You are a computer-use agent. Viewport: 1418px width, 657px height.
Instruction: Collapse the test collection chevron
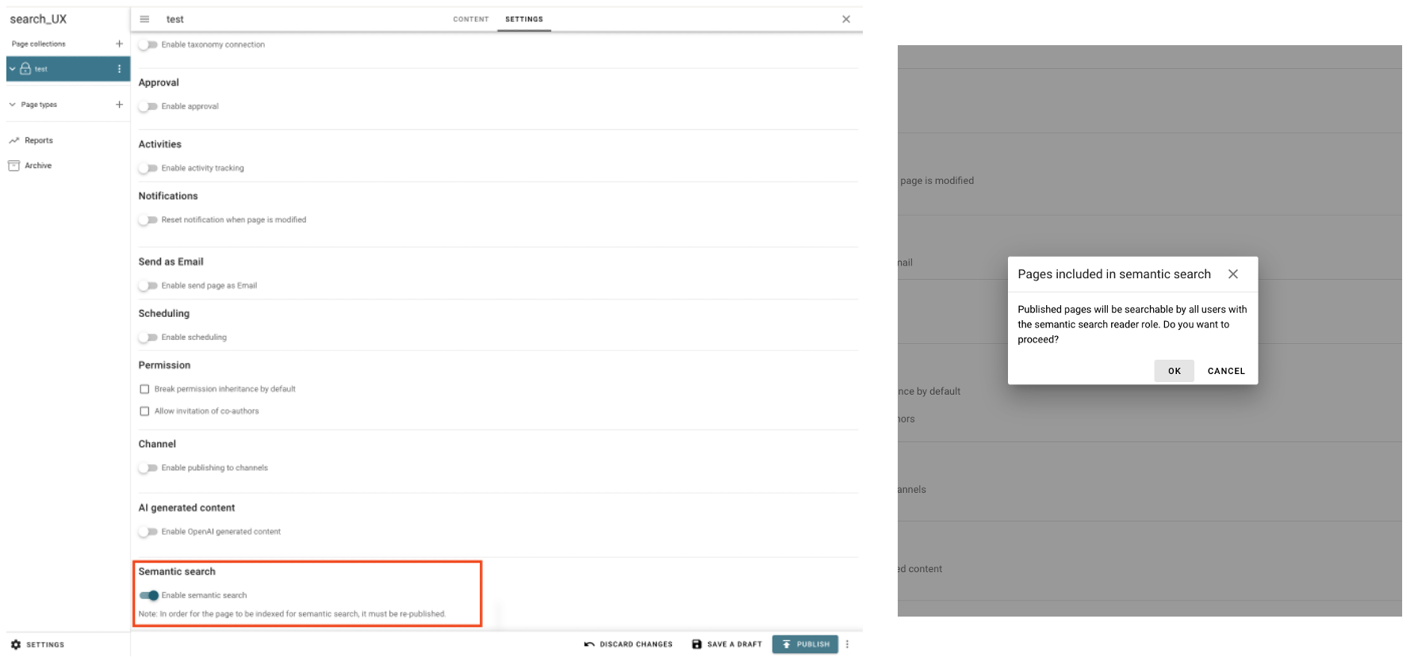13,69
